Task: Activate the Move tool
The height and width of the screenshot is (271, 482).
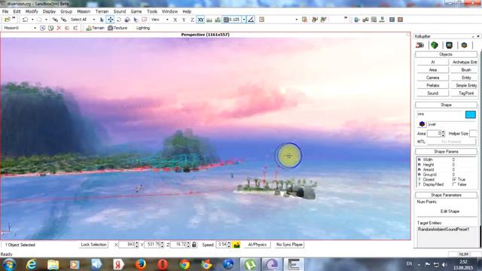Action: click(110, 20)
